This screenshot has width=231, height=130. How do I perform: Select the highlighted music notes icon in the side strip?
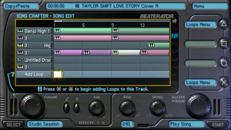pos(175,36)
